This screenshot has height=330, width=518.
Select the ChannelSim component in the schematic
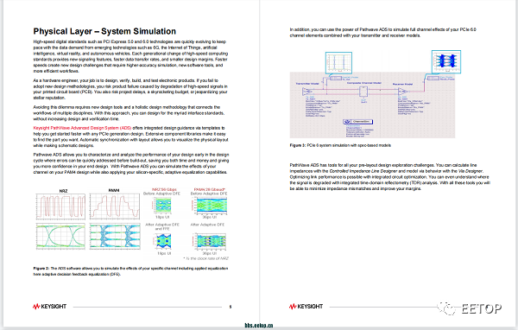pyautogui.click(x=358, y=122)
